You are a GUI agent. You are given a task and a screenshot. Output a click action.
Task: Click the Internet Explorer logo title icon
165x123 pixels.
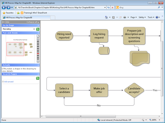tap(3, 3)
